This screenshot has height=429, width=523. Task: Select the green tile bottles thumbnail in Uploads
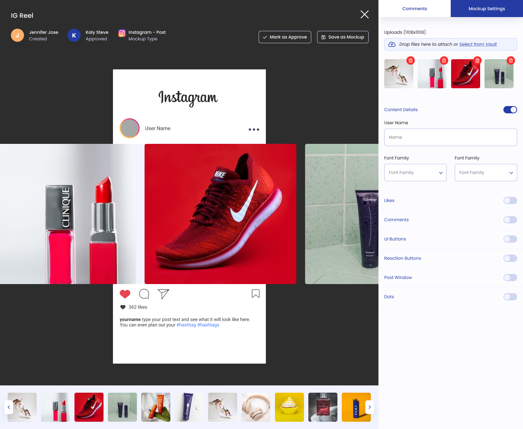click(499, 74)
